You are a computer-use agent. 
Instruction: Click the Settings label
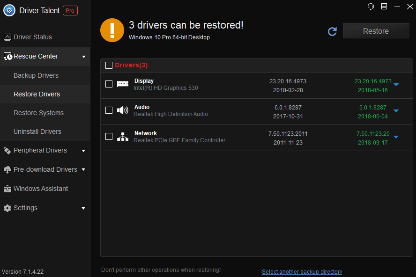pos(25,208)
